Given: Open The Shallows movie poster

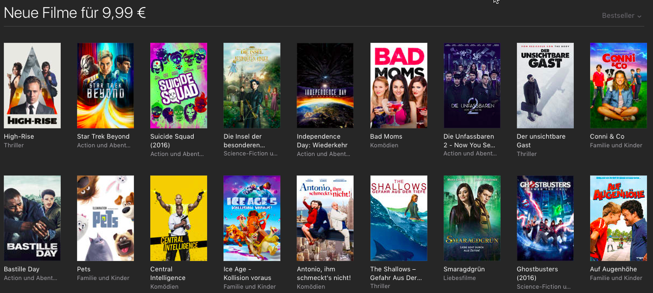Looking at the screenshot, I should 399,218.
